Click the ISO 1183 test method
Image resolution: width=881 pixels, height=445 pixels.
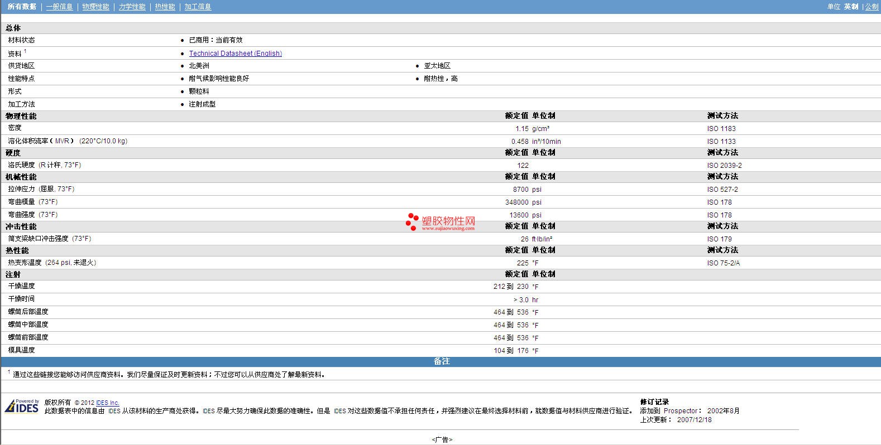point(721,129)
